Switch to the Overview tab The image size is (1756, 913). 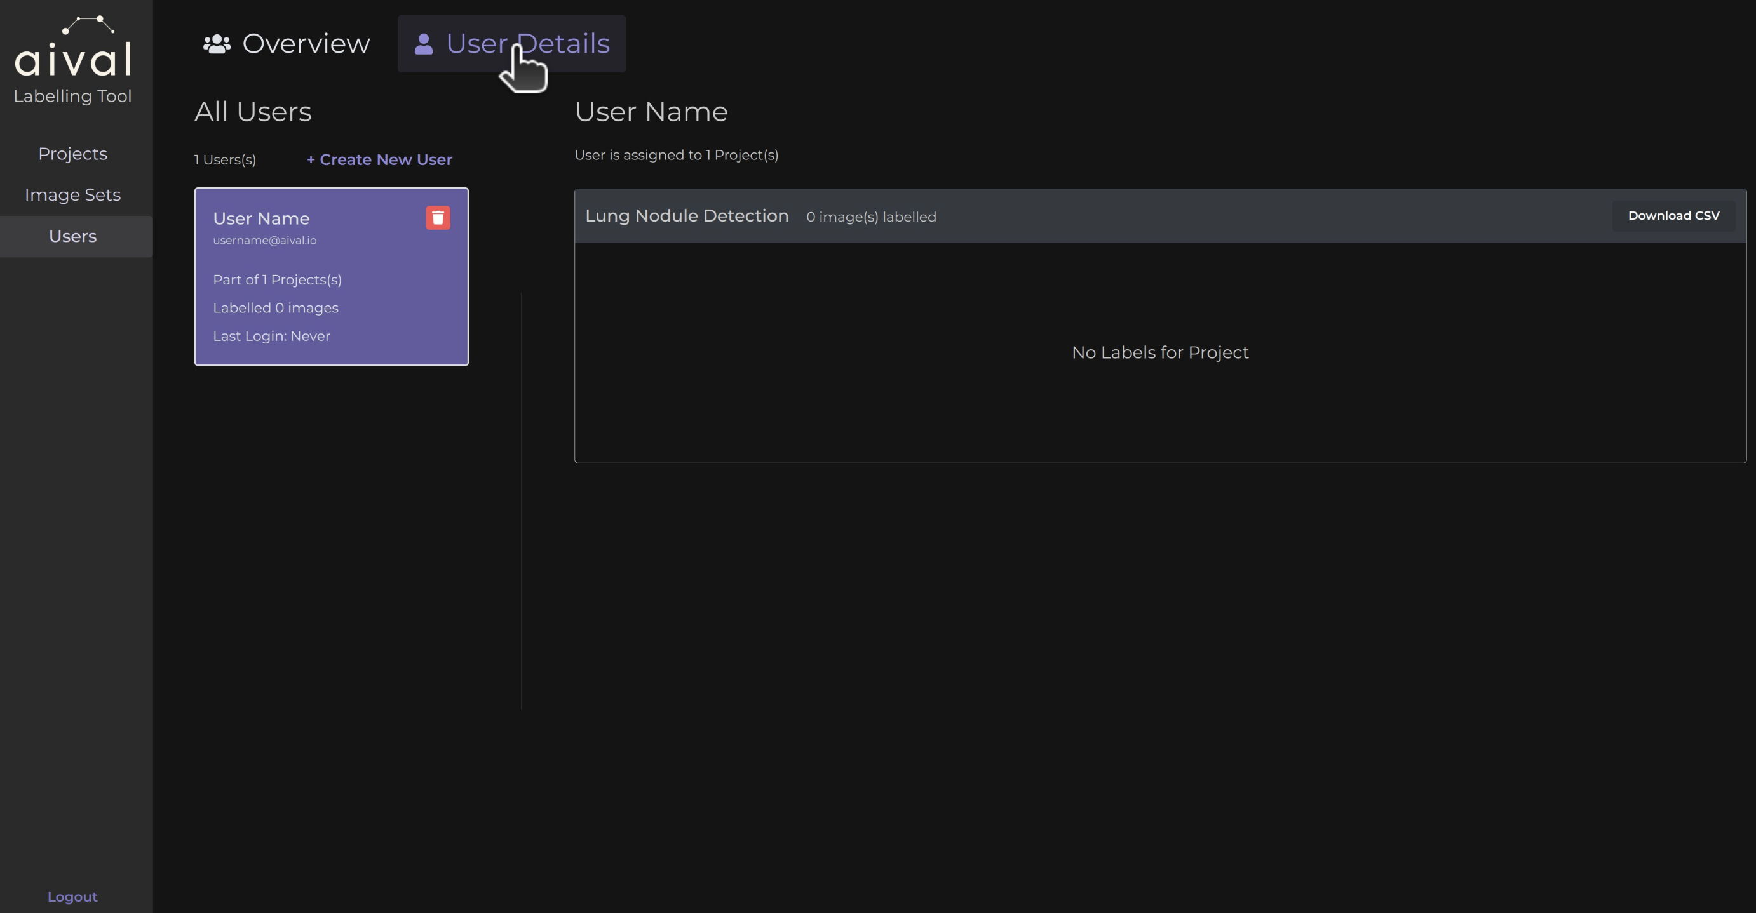285,43
